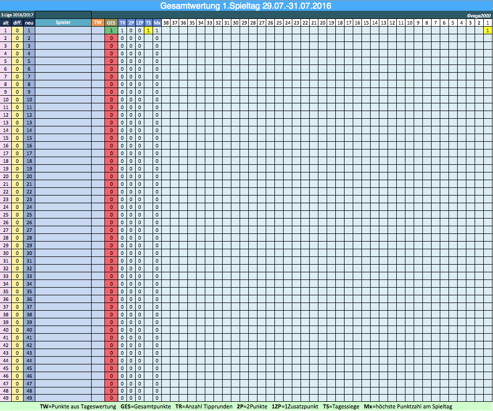Select the matchday 38 column header
Image resolution: width=493 pixels, height=411 pixels.
pos(166,23)
